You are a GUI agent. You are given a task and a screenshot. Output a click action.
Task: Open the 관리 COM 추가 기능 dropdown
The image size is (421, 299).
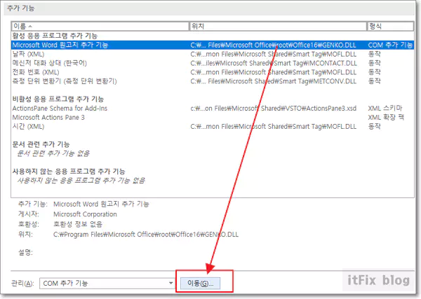107,283
